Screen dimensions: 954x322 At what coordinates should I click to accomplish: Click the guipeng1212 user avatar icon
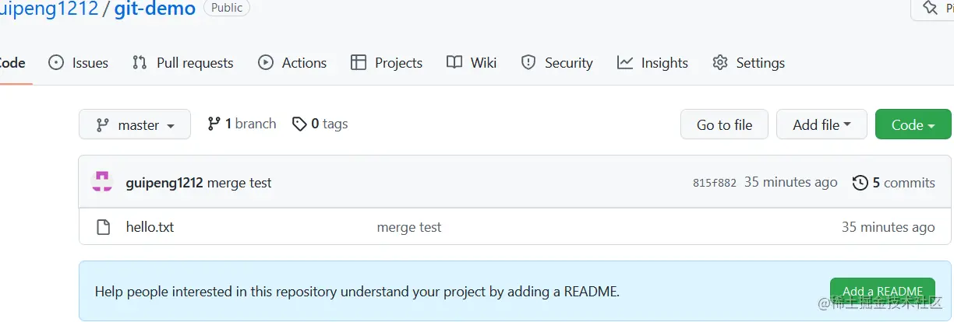click(102, 182)
